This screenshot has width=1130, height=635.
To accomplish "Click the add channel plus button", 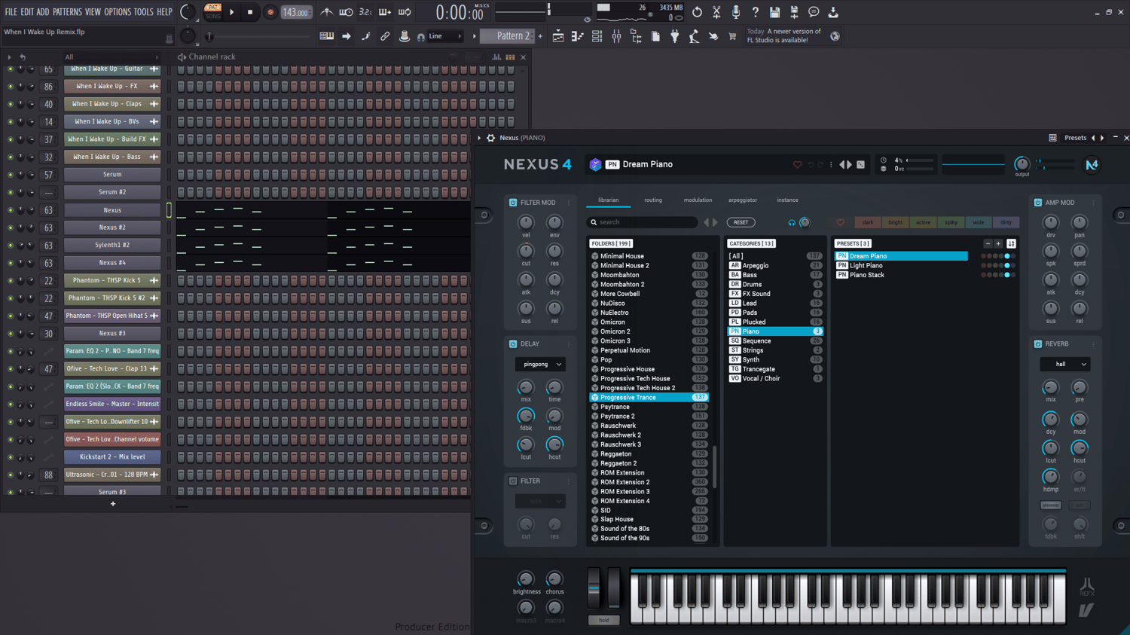I will (x=113, y=504).
